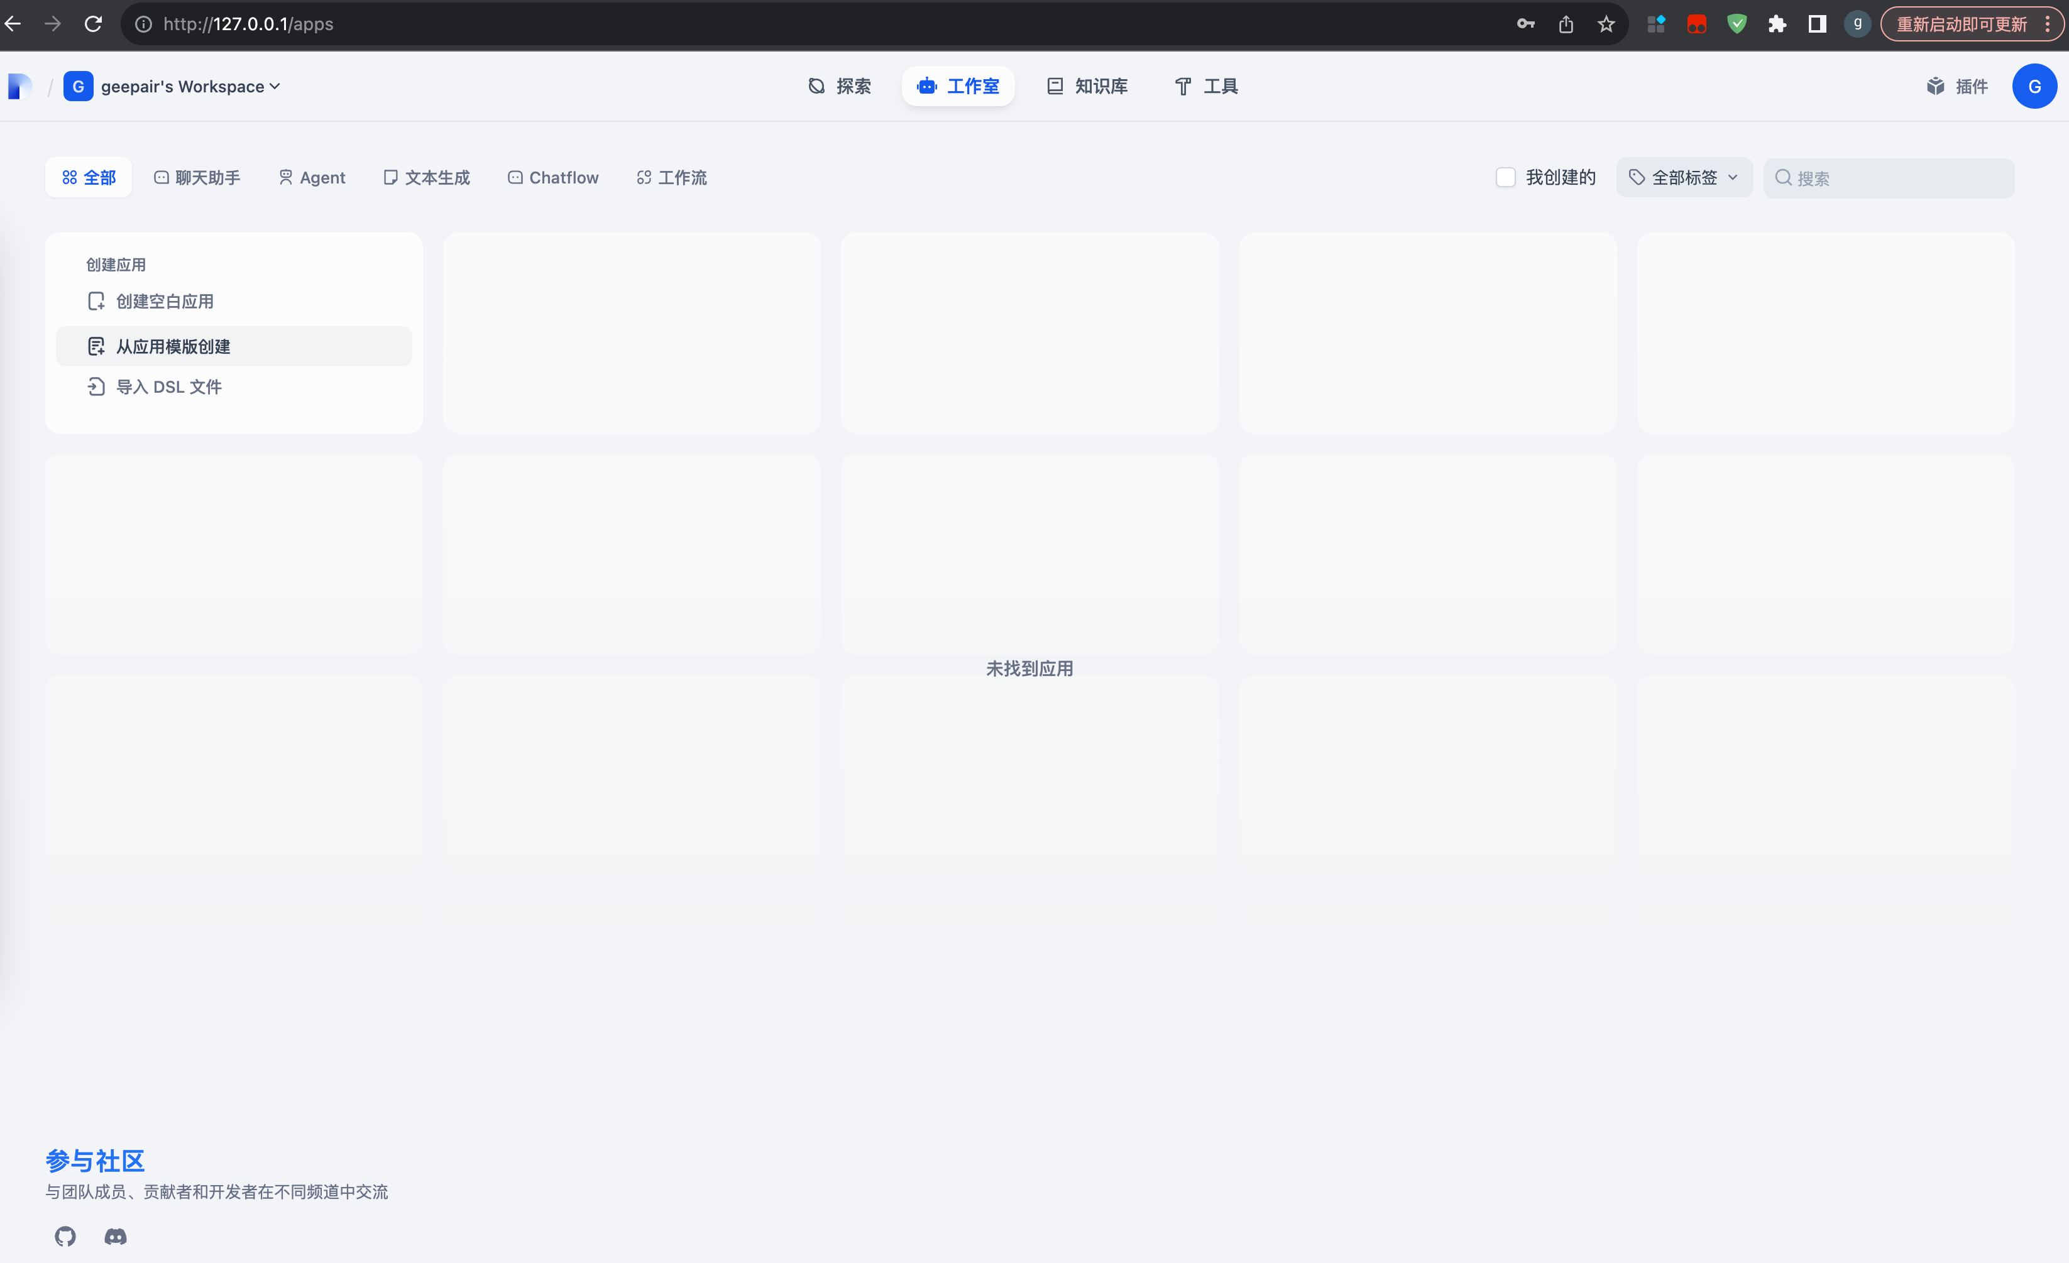This screenshot has width=2069, height=1263.
Task: Click the 创建空白应用 blank-app icon
Action: coord(96,300)
